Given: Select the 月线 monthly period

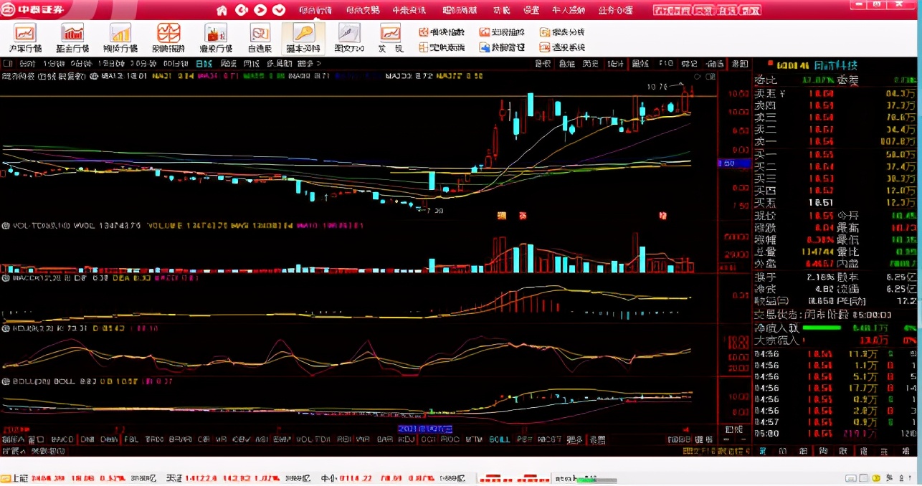Looking at the screenshot, I should [250, 64].
